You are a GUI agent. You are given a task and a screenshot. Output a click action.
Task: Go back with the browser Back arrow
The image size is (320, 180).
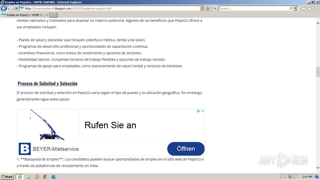(x=4, y=8)
